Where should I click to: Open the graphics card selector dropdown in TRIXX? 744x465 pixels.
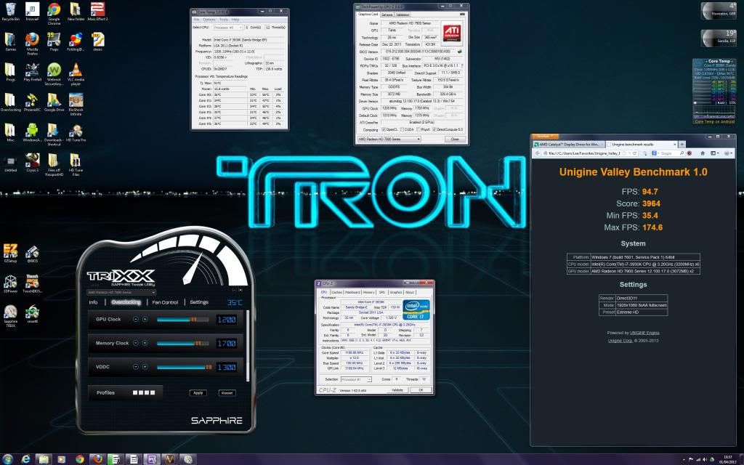pyautogui.click(x=121, y=292)
